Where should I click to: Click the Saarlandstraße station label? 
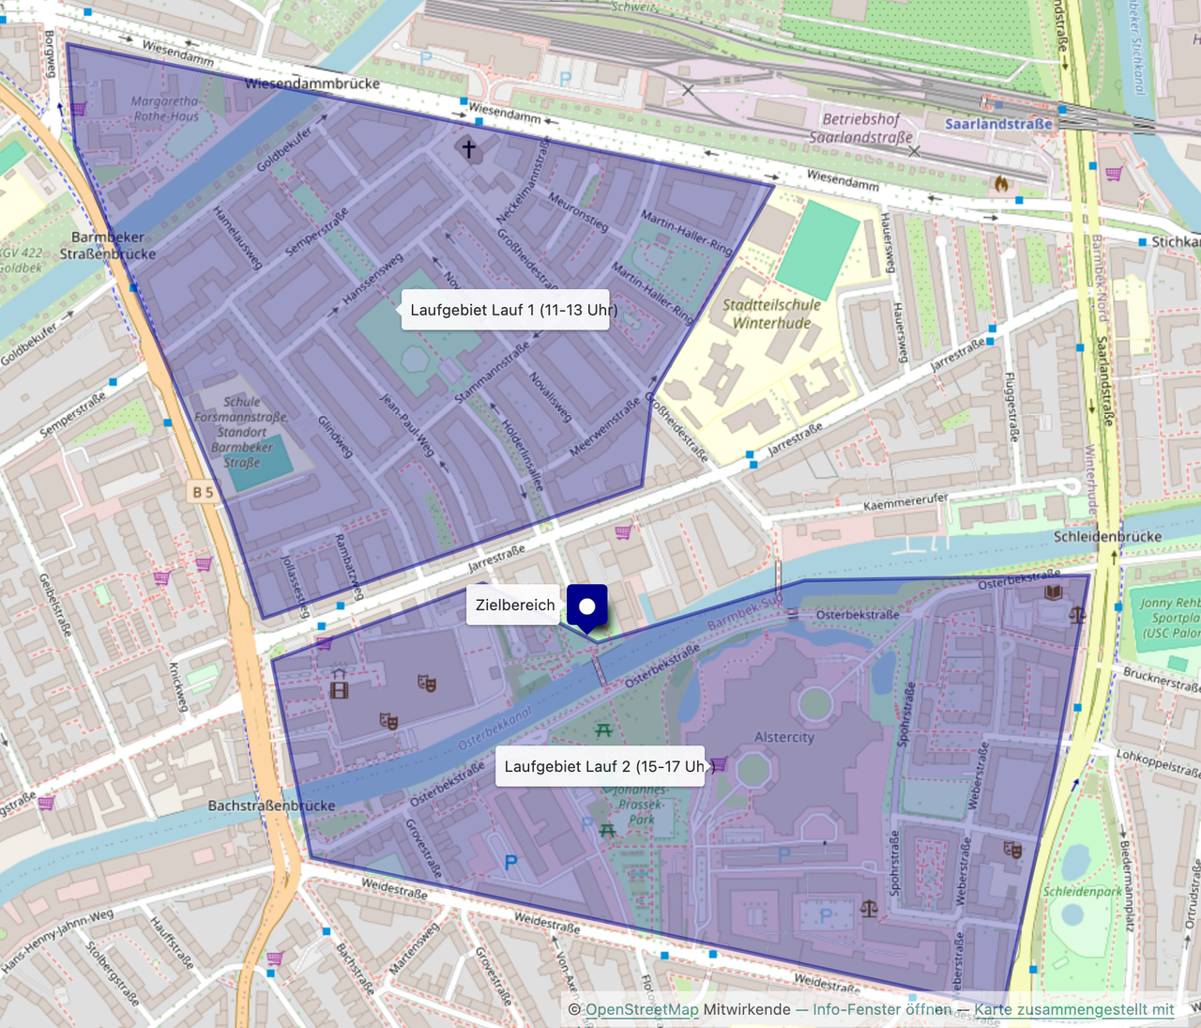tap(998, 124)
